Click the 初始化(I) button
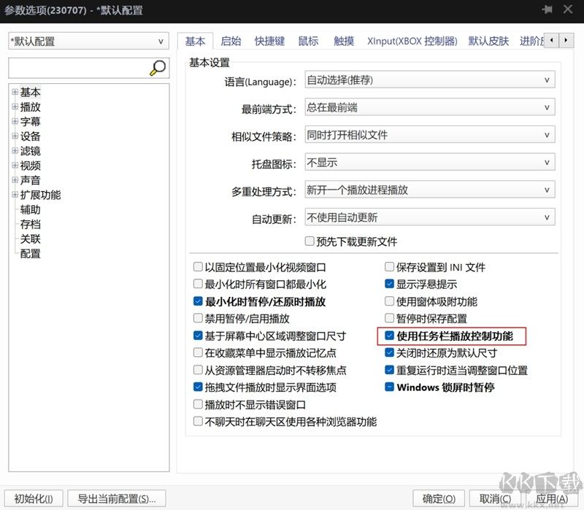 pos(34,498)
